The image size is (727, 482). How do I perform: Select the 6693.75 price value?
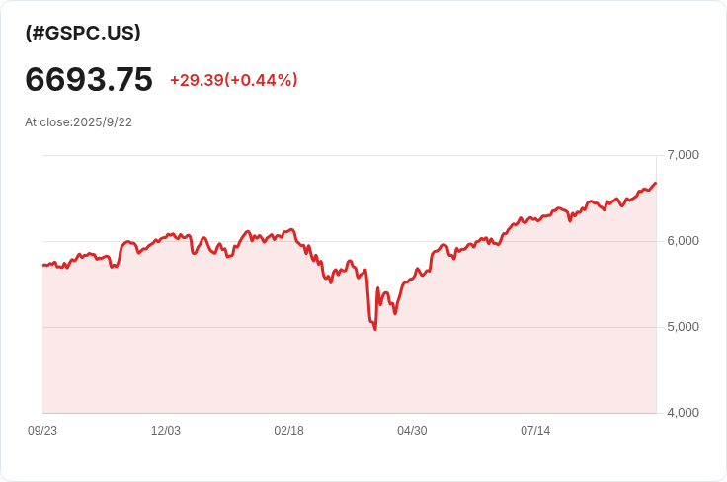tap(89, 79)
